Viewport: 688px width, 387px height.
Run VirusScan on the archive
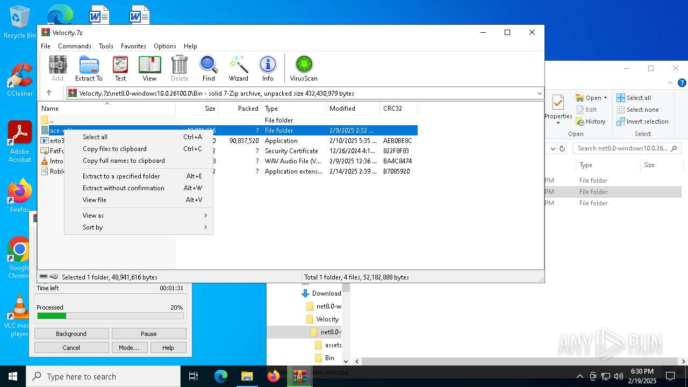point(304,68)
